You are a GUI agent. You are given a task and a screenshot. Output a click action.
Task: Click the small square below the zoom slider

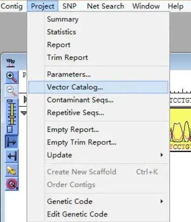pyautogui.click(x=10, y=130)
